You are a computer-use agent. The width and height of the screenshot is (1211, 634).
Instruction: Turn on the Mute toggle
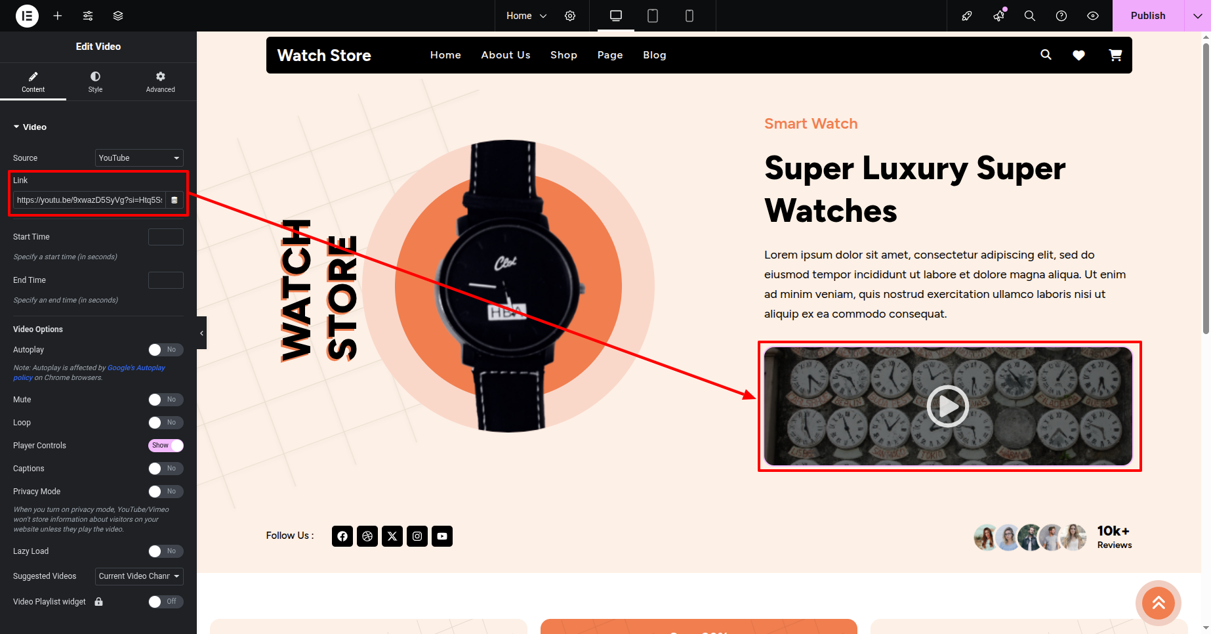coord(165,400)
